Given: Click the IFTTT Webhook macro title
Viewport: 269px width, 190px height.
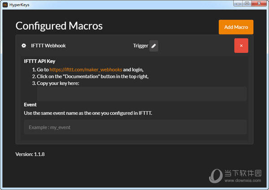Looking at the screenshot, I should pyautogui.click(x=48, y=46).
